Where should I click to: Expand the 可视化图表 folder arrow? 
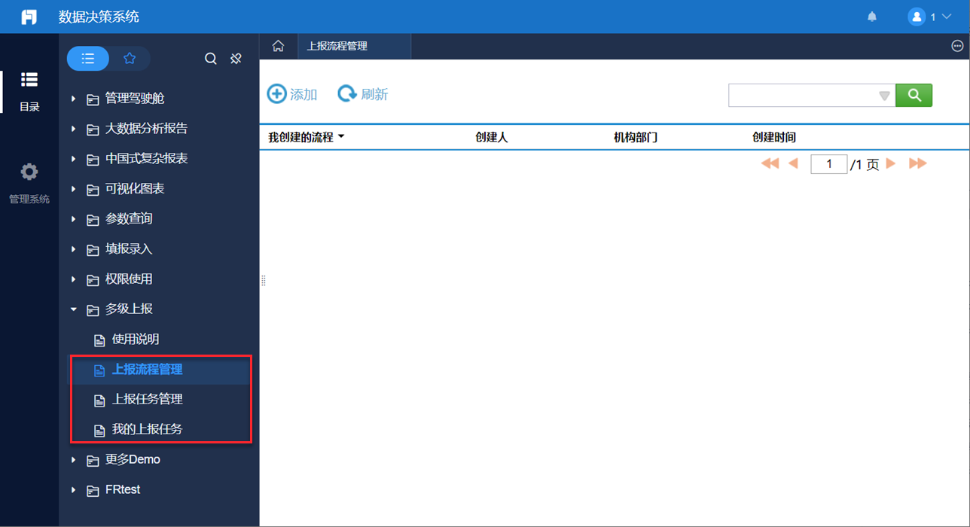pyautogui.click(x=74, y=189)
